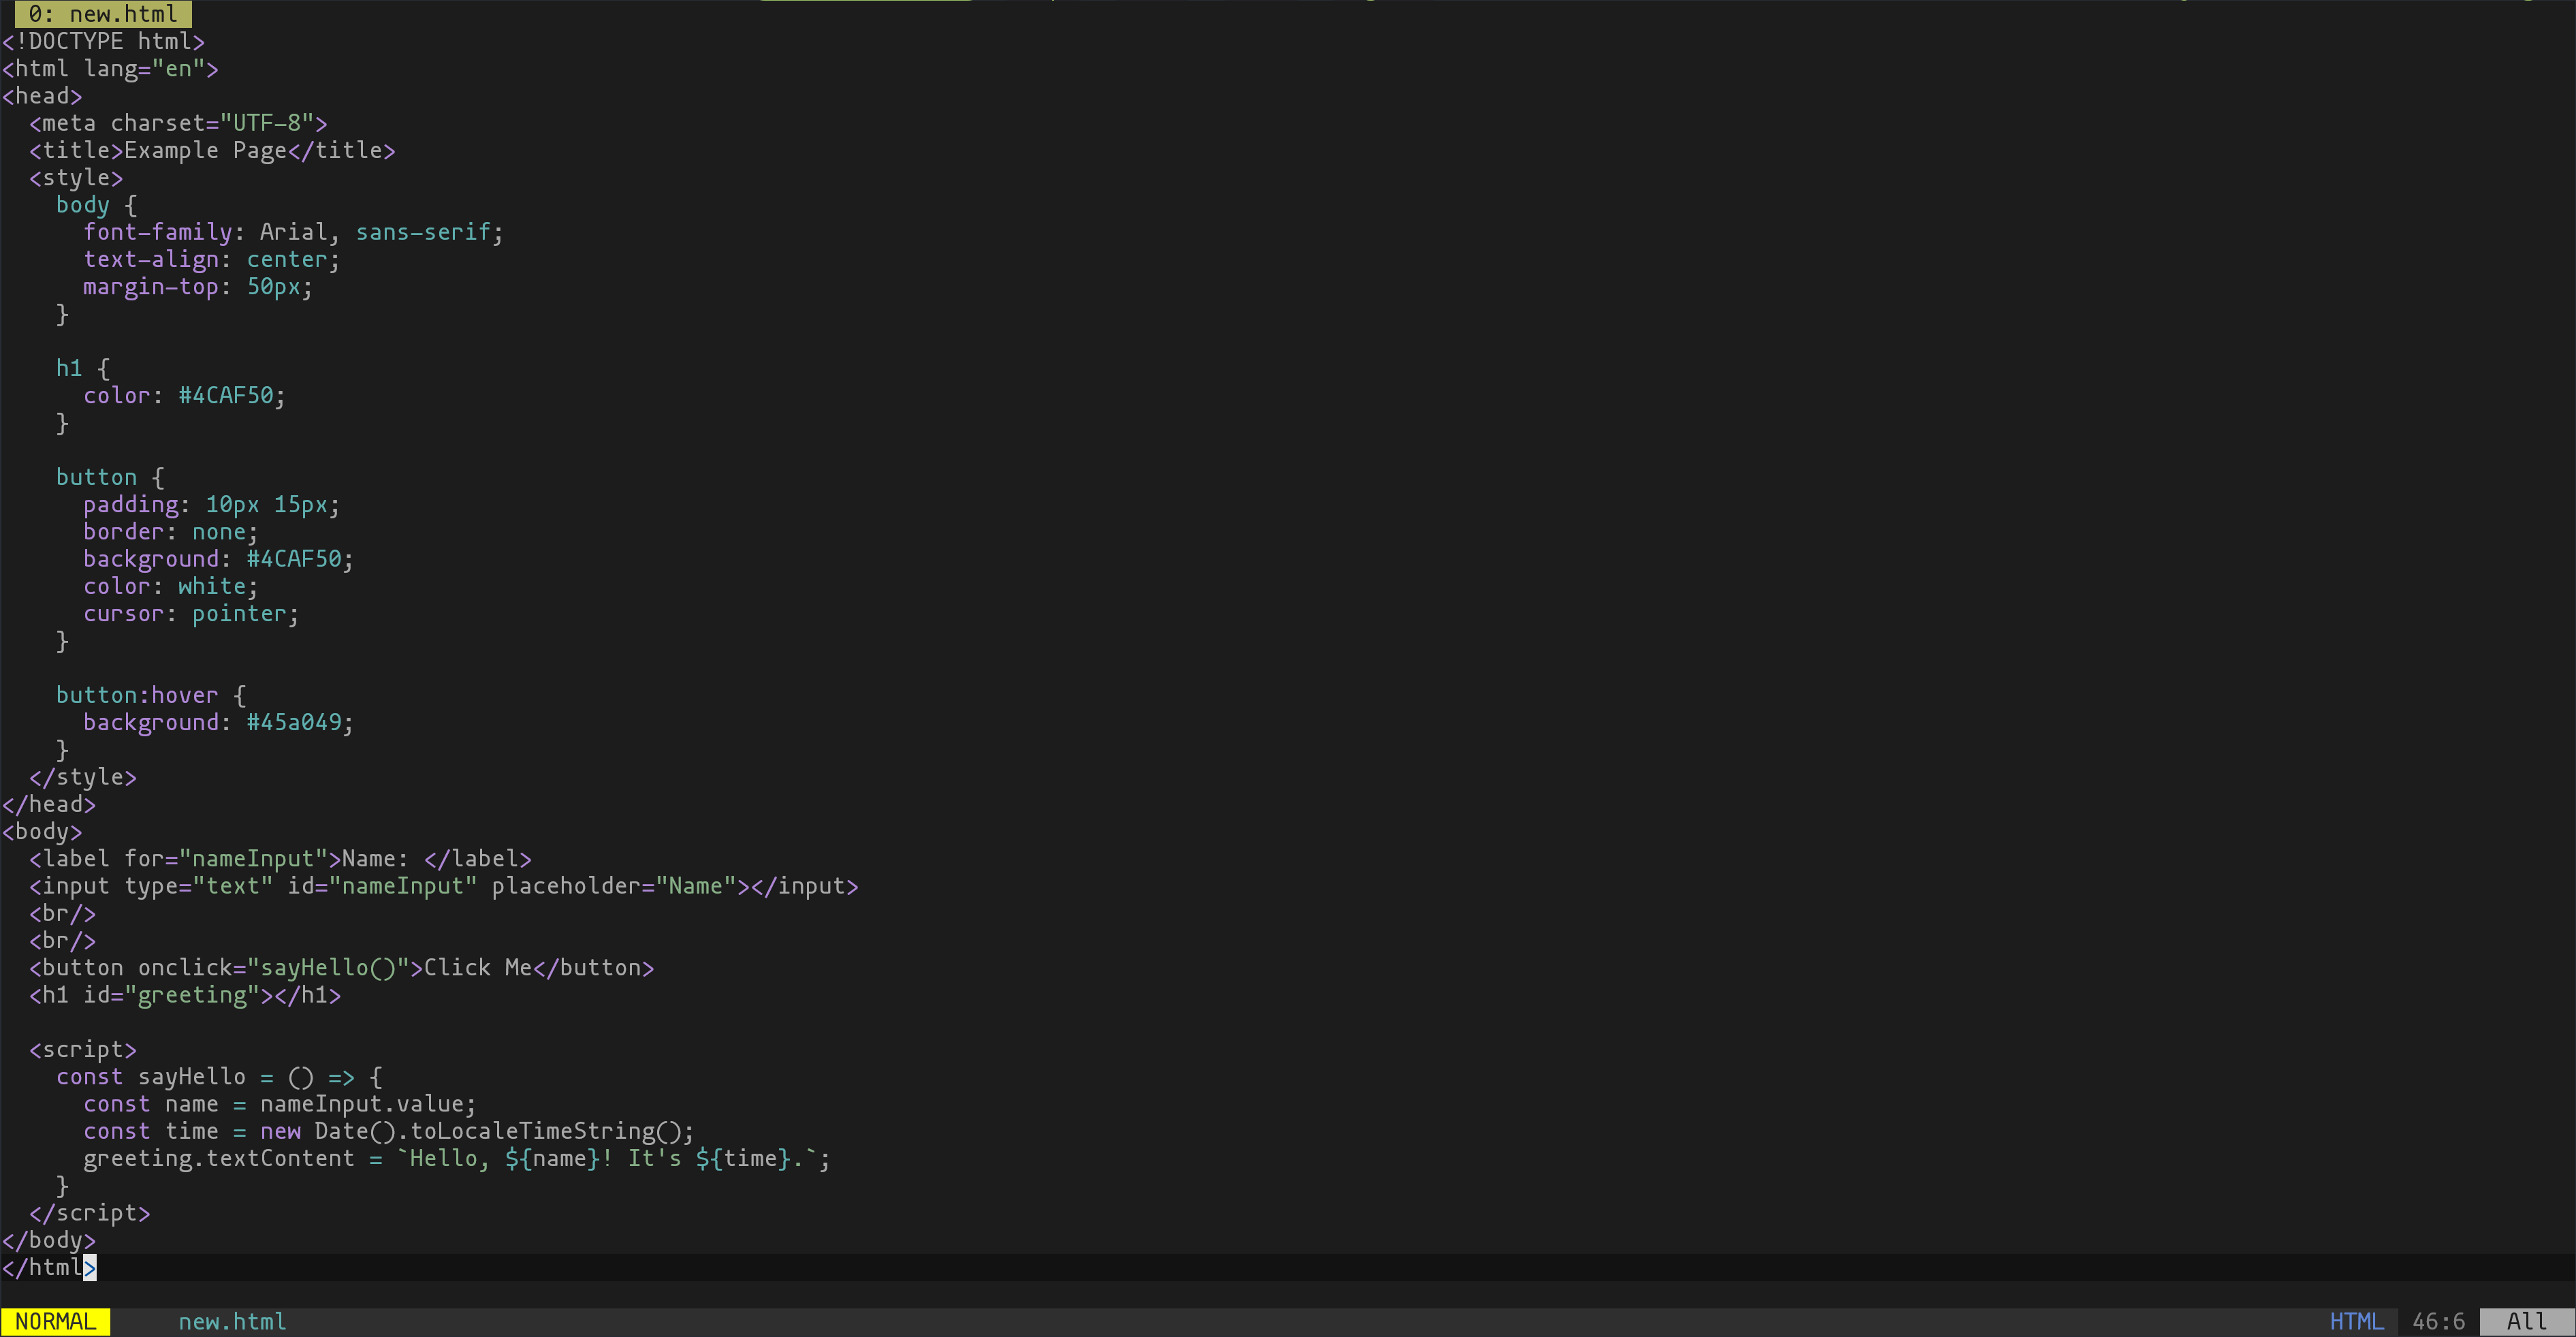The height and width of the screenshot is (1337, 2576).
Task: Click the opening <script> tag
Action: click(83, 1050)
